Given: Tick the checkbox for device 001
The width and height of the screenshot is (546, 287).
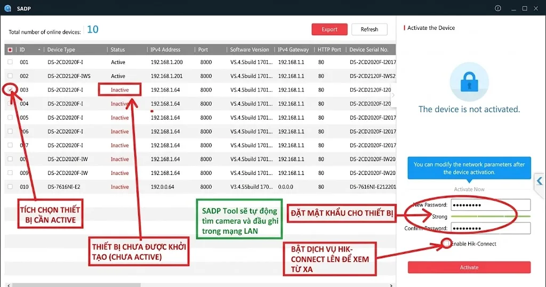Looking at the screenshot, I should click(x=10, y=62).
